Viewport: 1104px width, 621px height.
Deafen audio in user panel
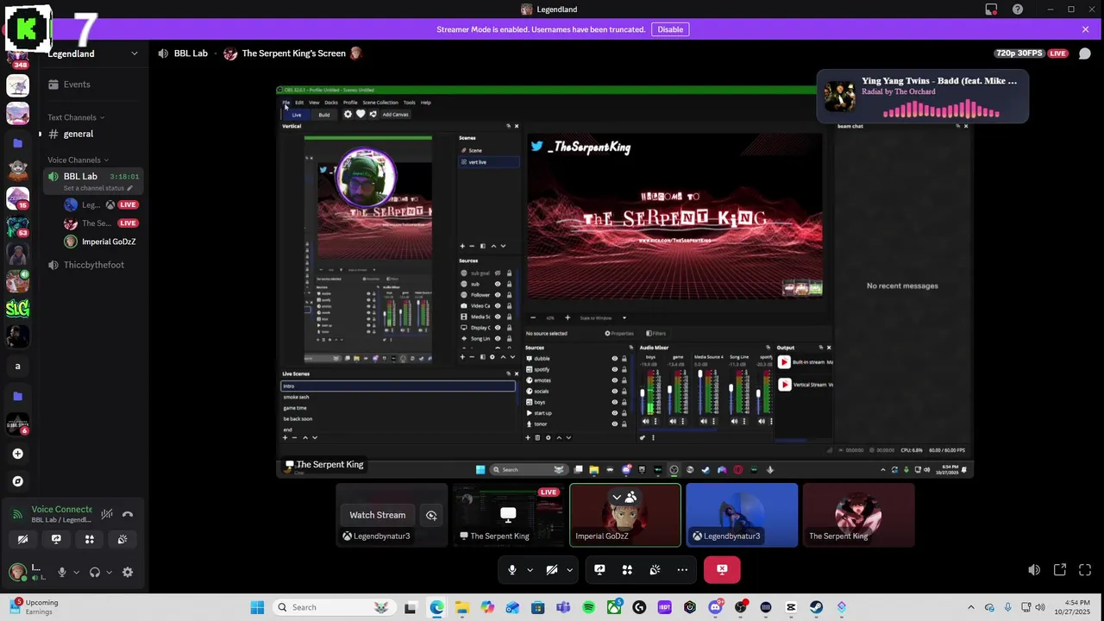click(95, 572)
